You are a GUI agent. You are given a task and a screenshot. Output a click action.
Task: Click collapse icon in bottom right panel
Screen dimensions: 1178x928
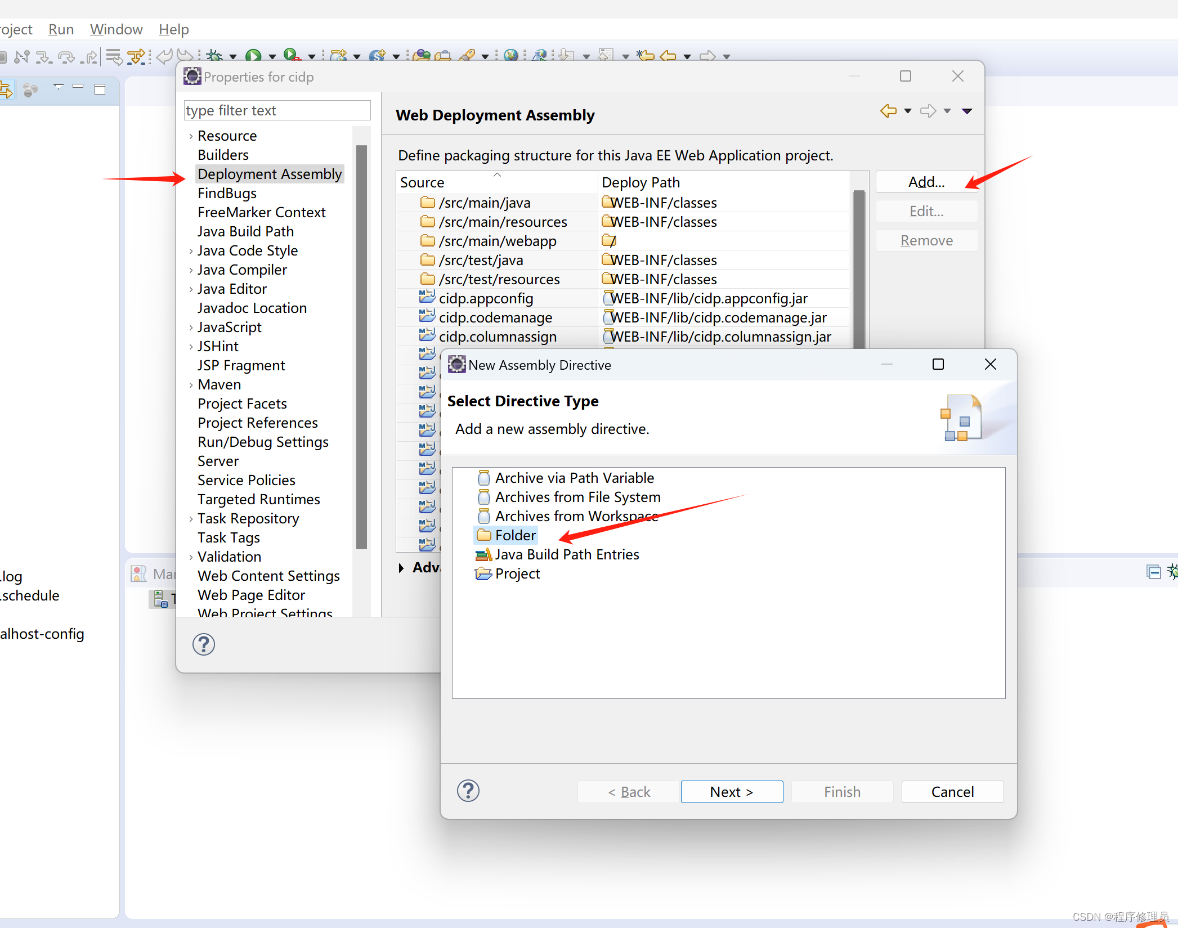click(x=1153, y=572)
